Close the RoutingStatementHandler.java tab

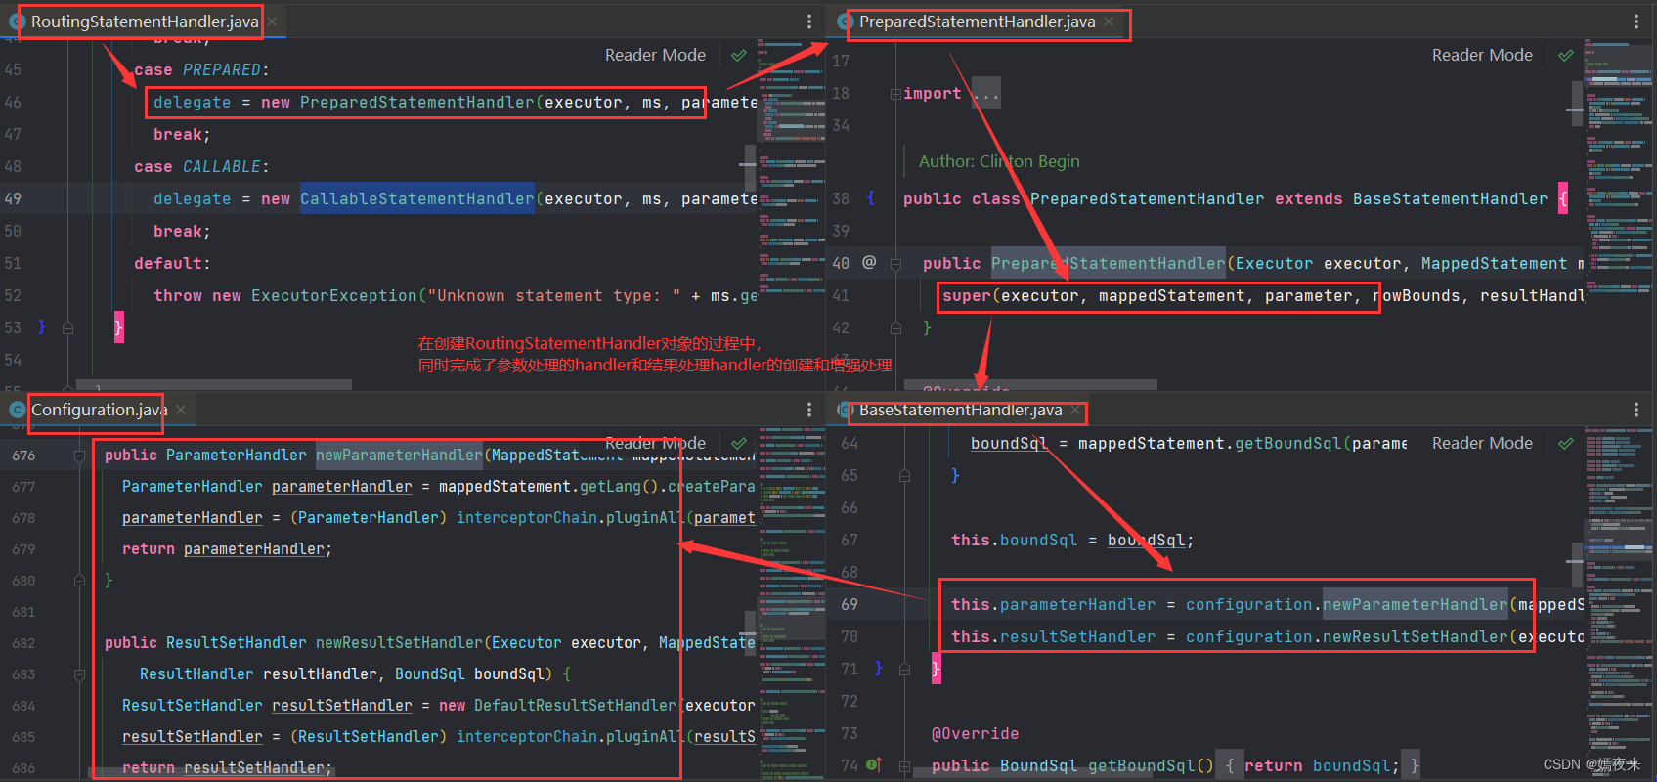(x=272, y=22)
